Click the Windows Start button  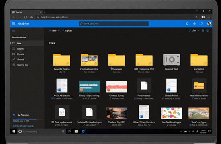pyautogui.click(x=14, y=132)
